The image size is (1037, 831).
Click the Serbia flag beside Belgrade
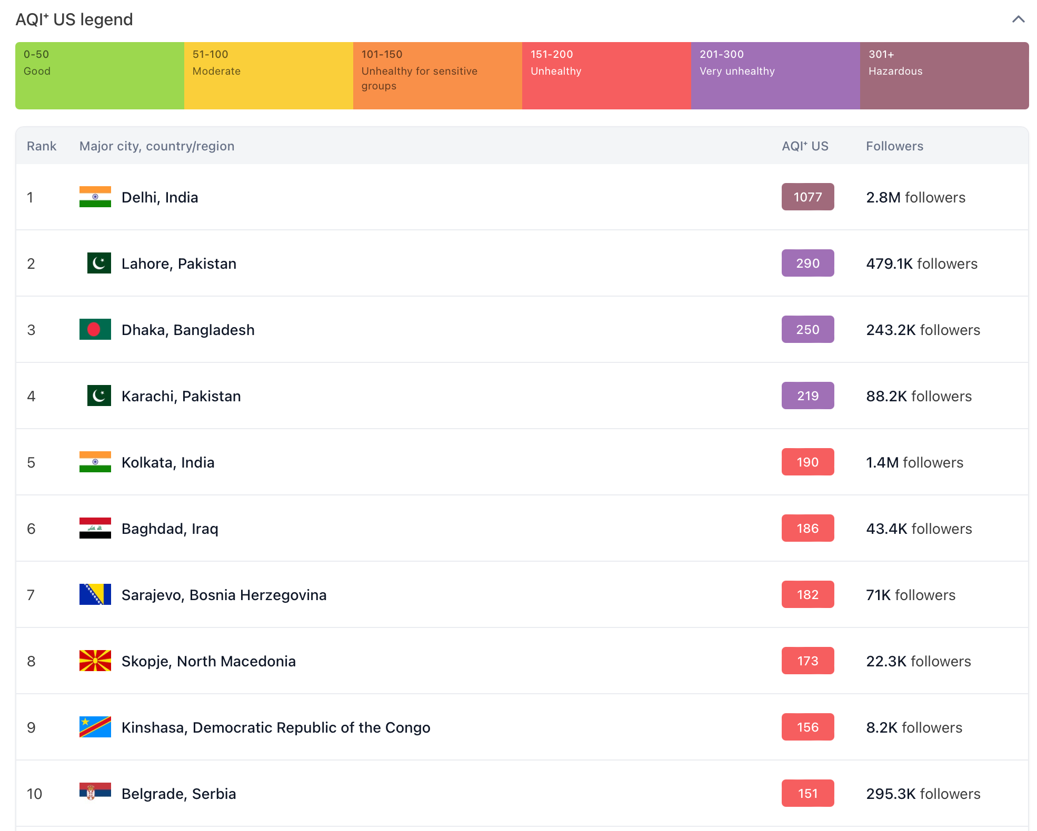point(95,792)
